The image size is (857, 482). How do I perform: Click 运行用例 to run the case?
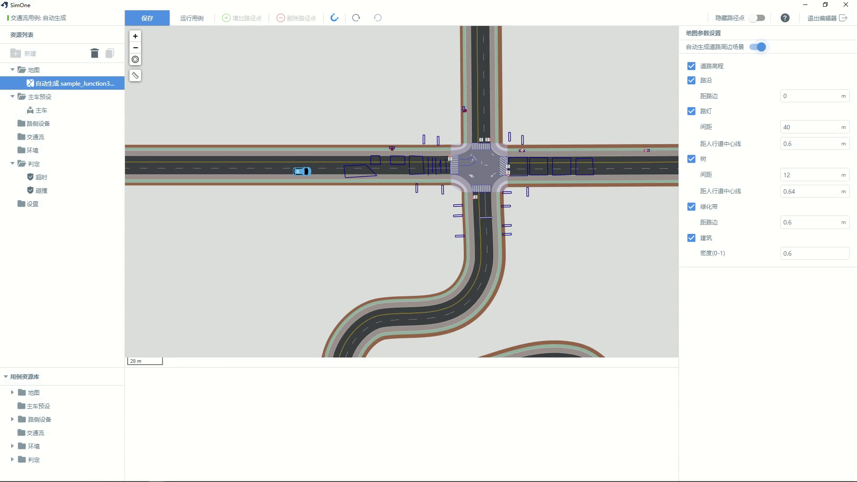(192, 18)
